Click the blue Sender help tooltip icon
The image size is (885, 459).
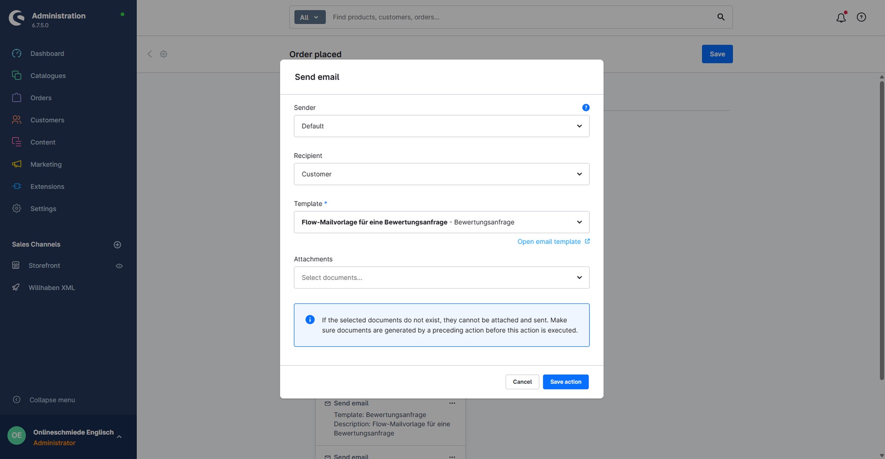click(x=586, y=108)
